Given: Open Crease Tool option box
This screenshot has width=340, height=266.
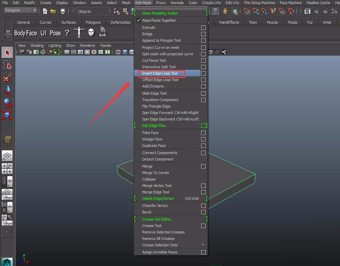Looking at the screenshot, I should click(x=203, y=226).
